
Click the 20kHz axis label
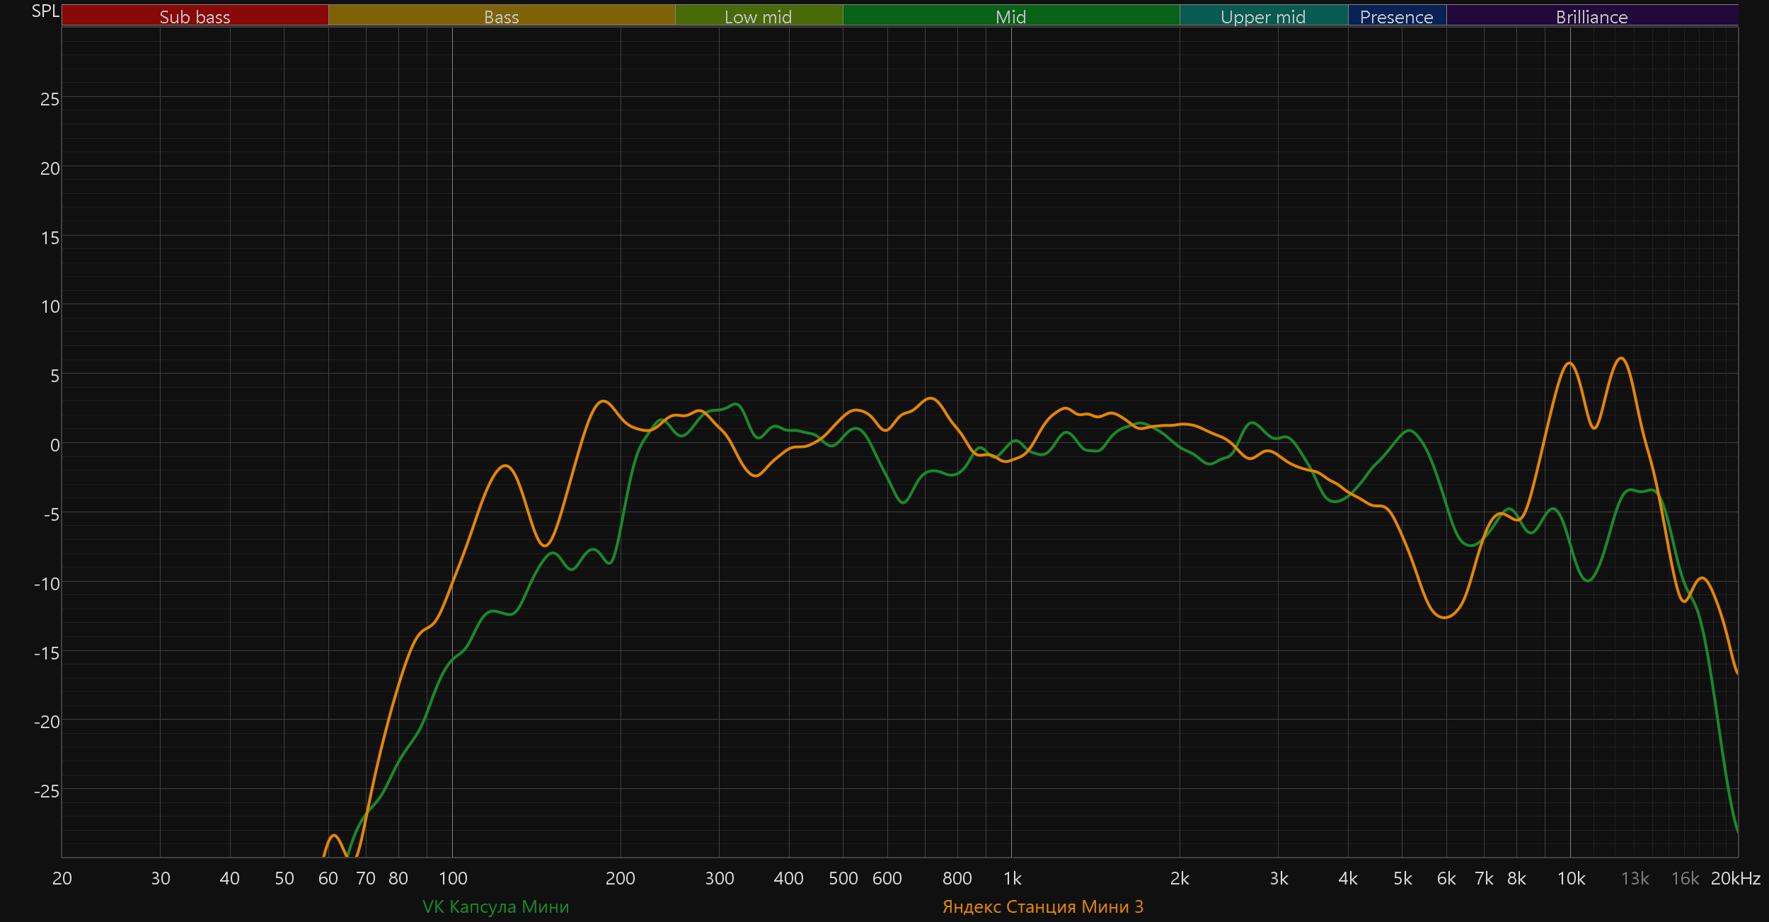click(1735, 878)
